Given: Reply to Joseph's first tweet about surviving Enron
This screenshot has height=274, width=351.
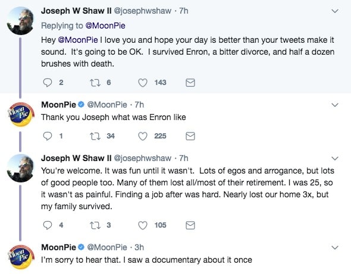Looking at the screenshot, I should click(47, 83).
